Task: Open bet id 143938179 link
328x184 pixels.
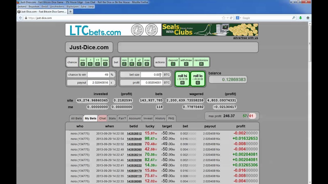Action: click(134, 171)
